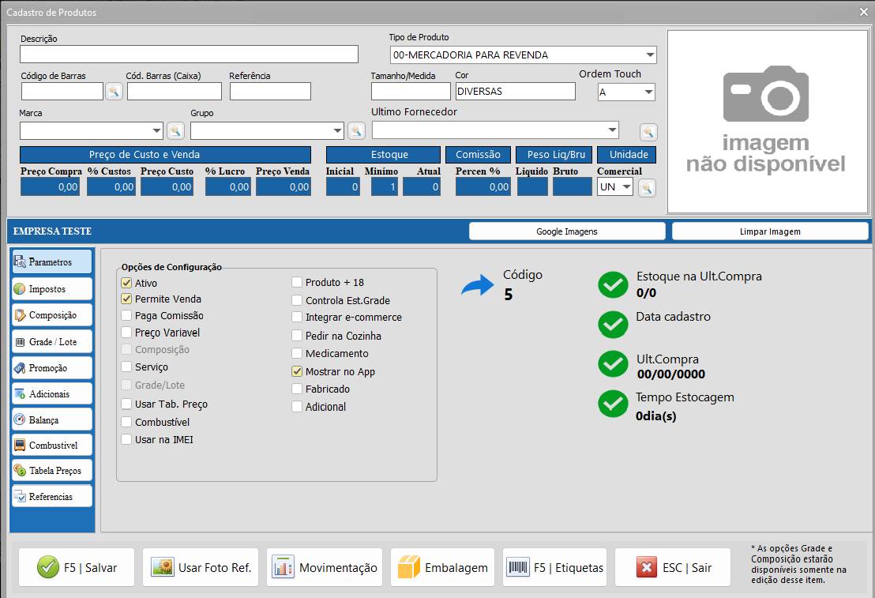This screenshot has height=598, width=875.
Task: Click the magnifier icon beside the Comercial unit dropdown
Action: coord(647,187)
